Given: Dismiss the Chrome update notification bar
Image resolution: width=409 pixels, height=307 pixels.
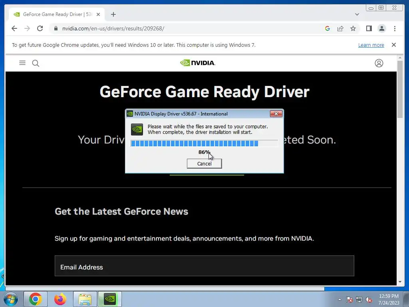Looking at the screenshot, I should tap(394, 45).
